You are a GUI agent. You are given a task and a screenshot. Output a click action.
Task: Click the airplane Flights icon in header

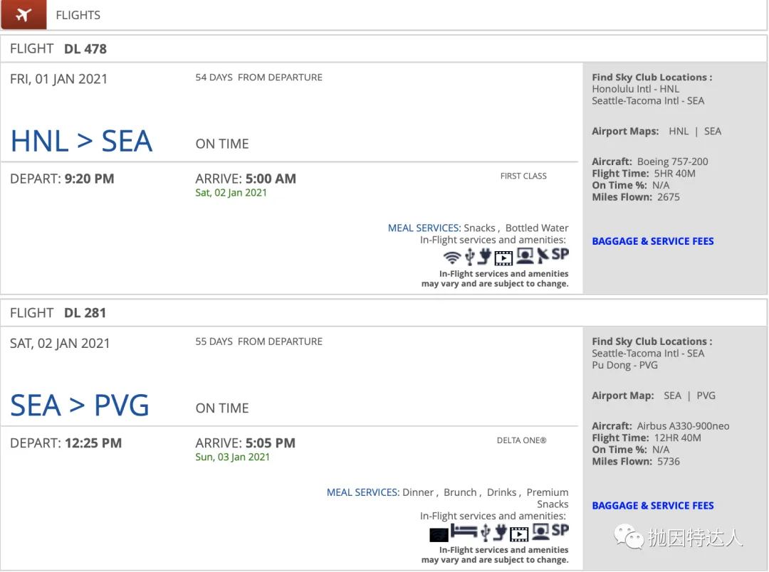[x=23, y=15]
